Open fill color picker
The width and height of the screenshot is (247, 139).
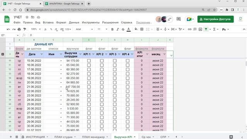click(x=136, y=29)
